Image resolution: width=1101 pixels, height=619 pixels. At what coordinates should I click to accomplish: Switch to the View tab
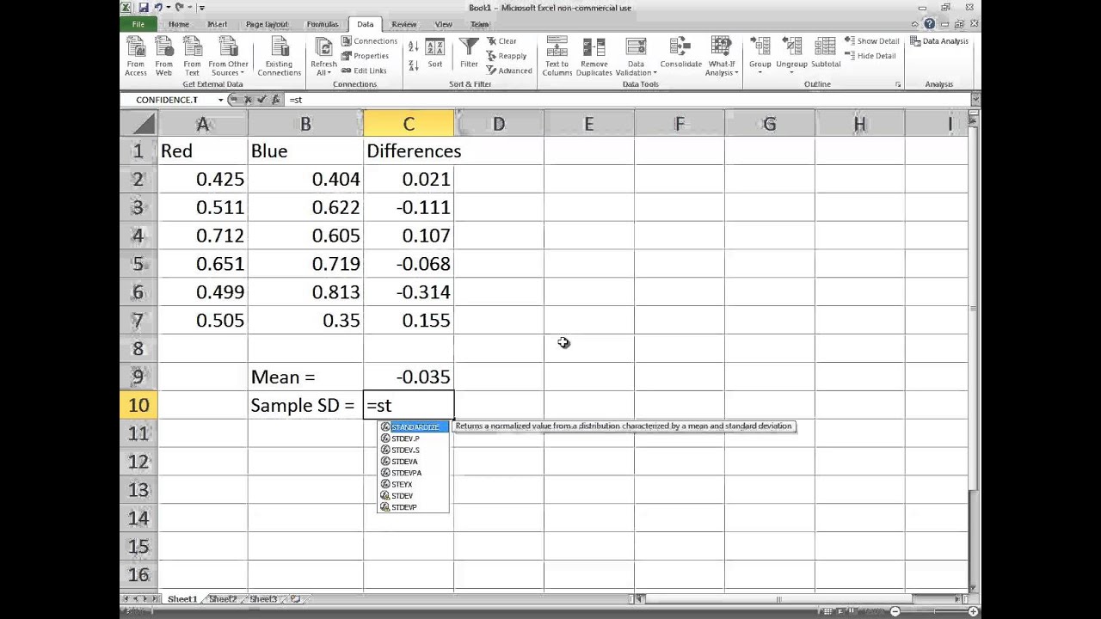pos(443,24)
